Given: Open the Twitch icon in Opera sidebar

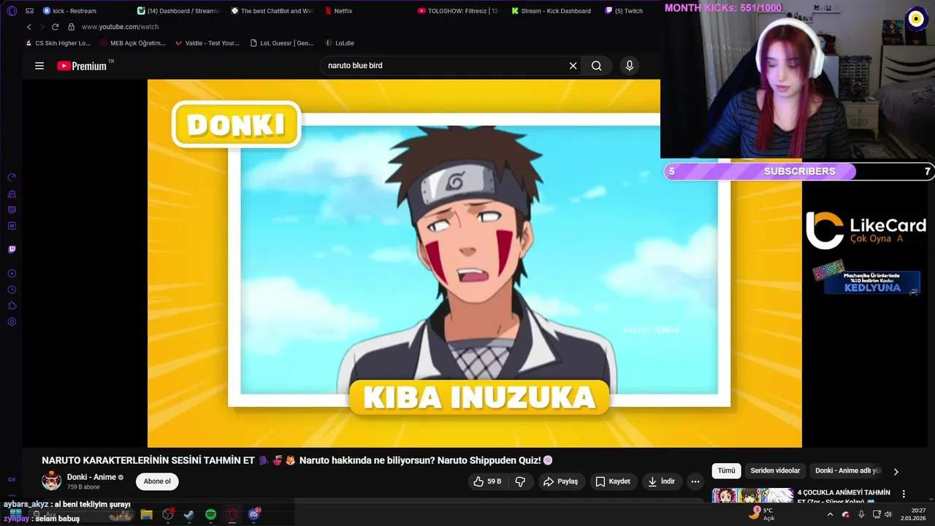Looking at the screenshot, I should pos(12,249).
